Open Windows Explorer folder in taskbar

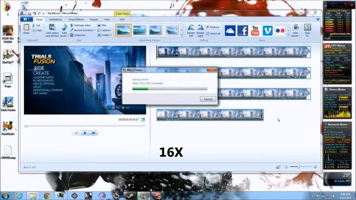(x=33, y=196)
